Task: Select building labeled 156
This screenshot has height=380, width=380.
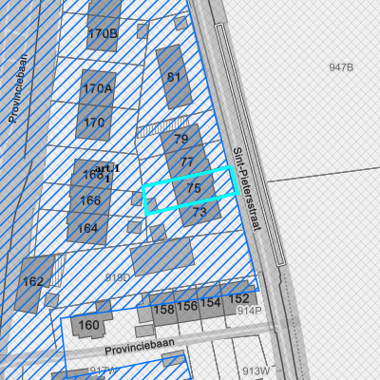Action: coord(187,306)
